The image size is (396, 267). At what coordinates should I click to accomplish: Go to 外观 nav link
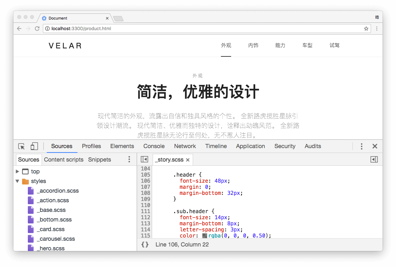[x=226, y=46]
